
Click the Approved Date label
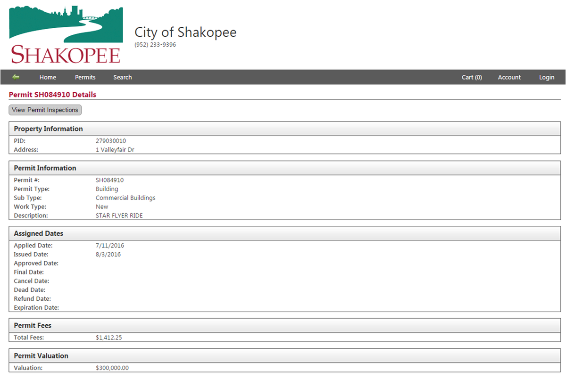[x=36, y=263]
